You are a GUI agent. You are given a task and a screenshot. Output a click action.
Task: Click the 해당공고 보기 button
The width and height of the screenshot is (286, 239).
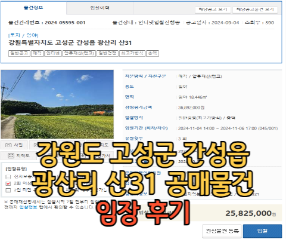tap(213, 10)
